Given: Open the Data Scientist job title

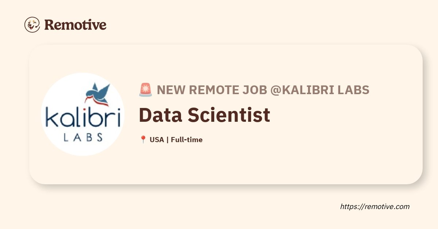Looking at the screenshot, I should point(205,115).
